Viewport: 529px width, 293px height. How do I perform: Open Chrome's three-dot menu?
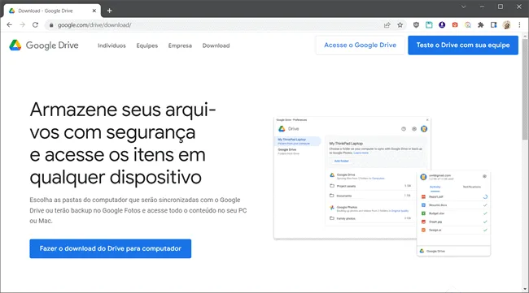519,25
